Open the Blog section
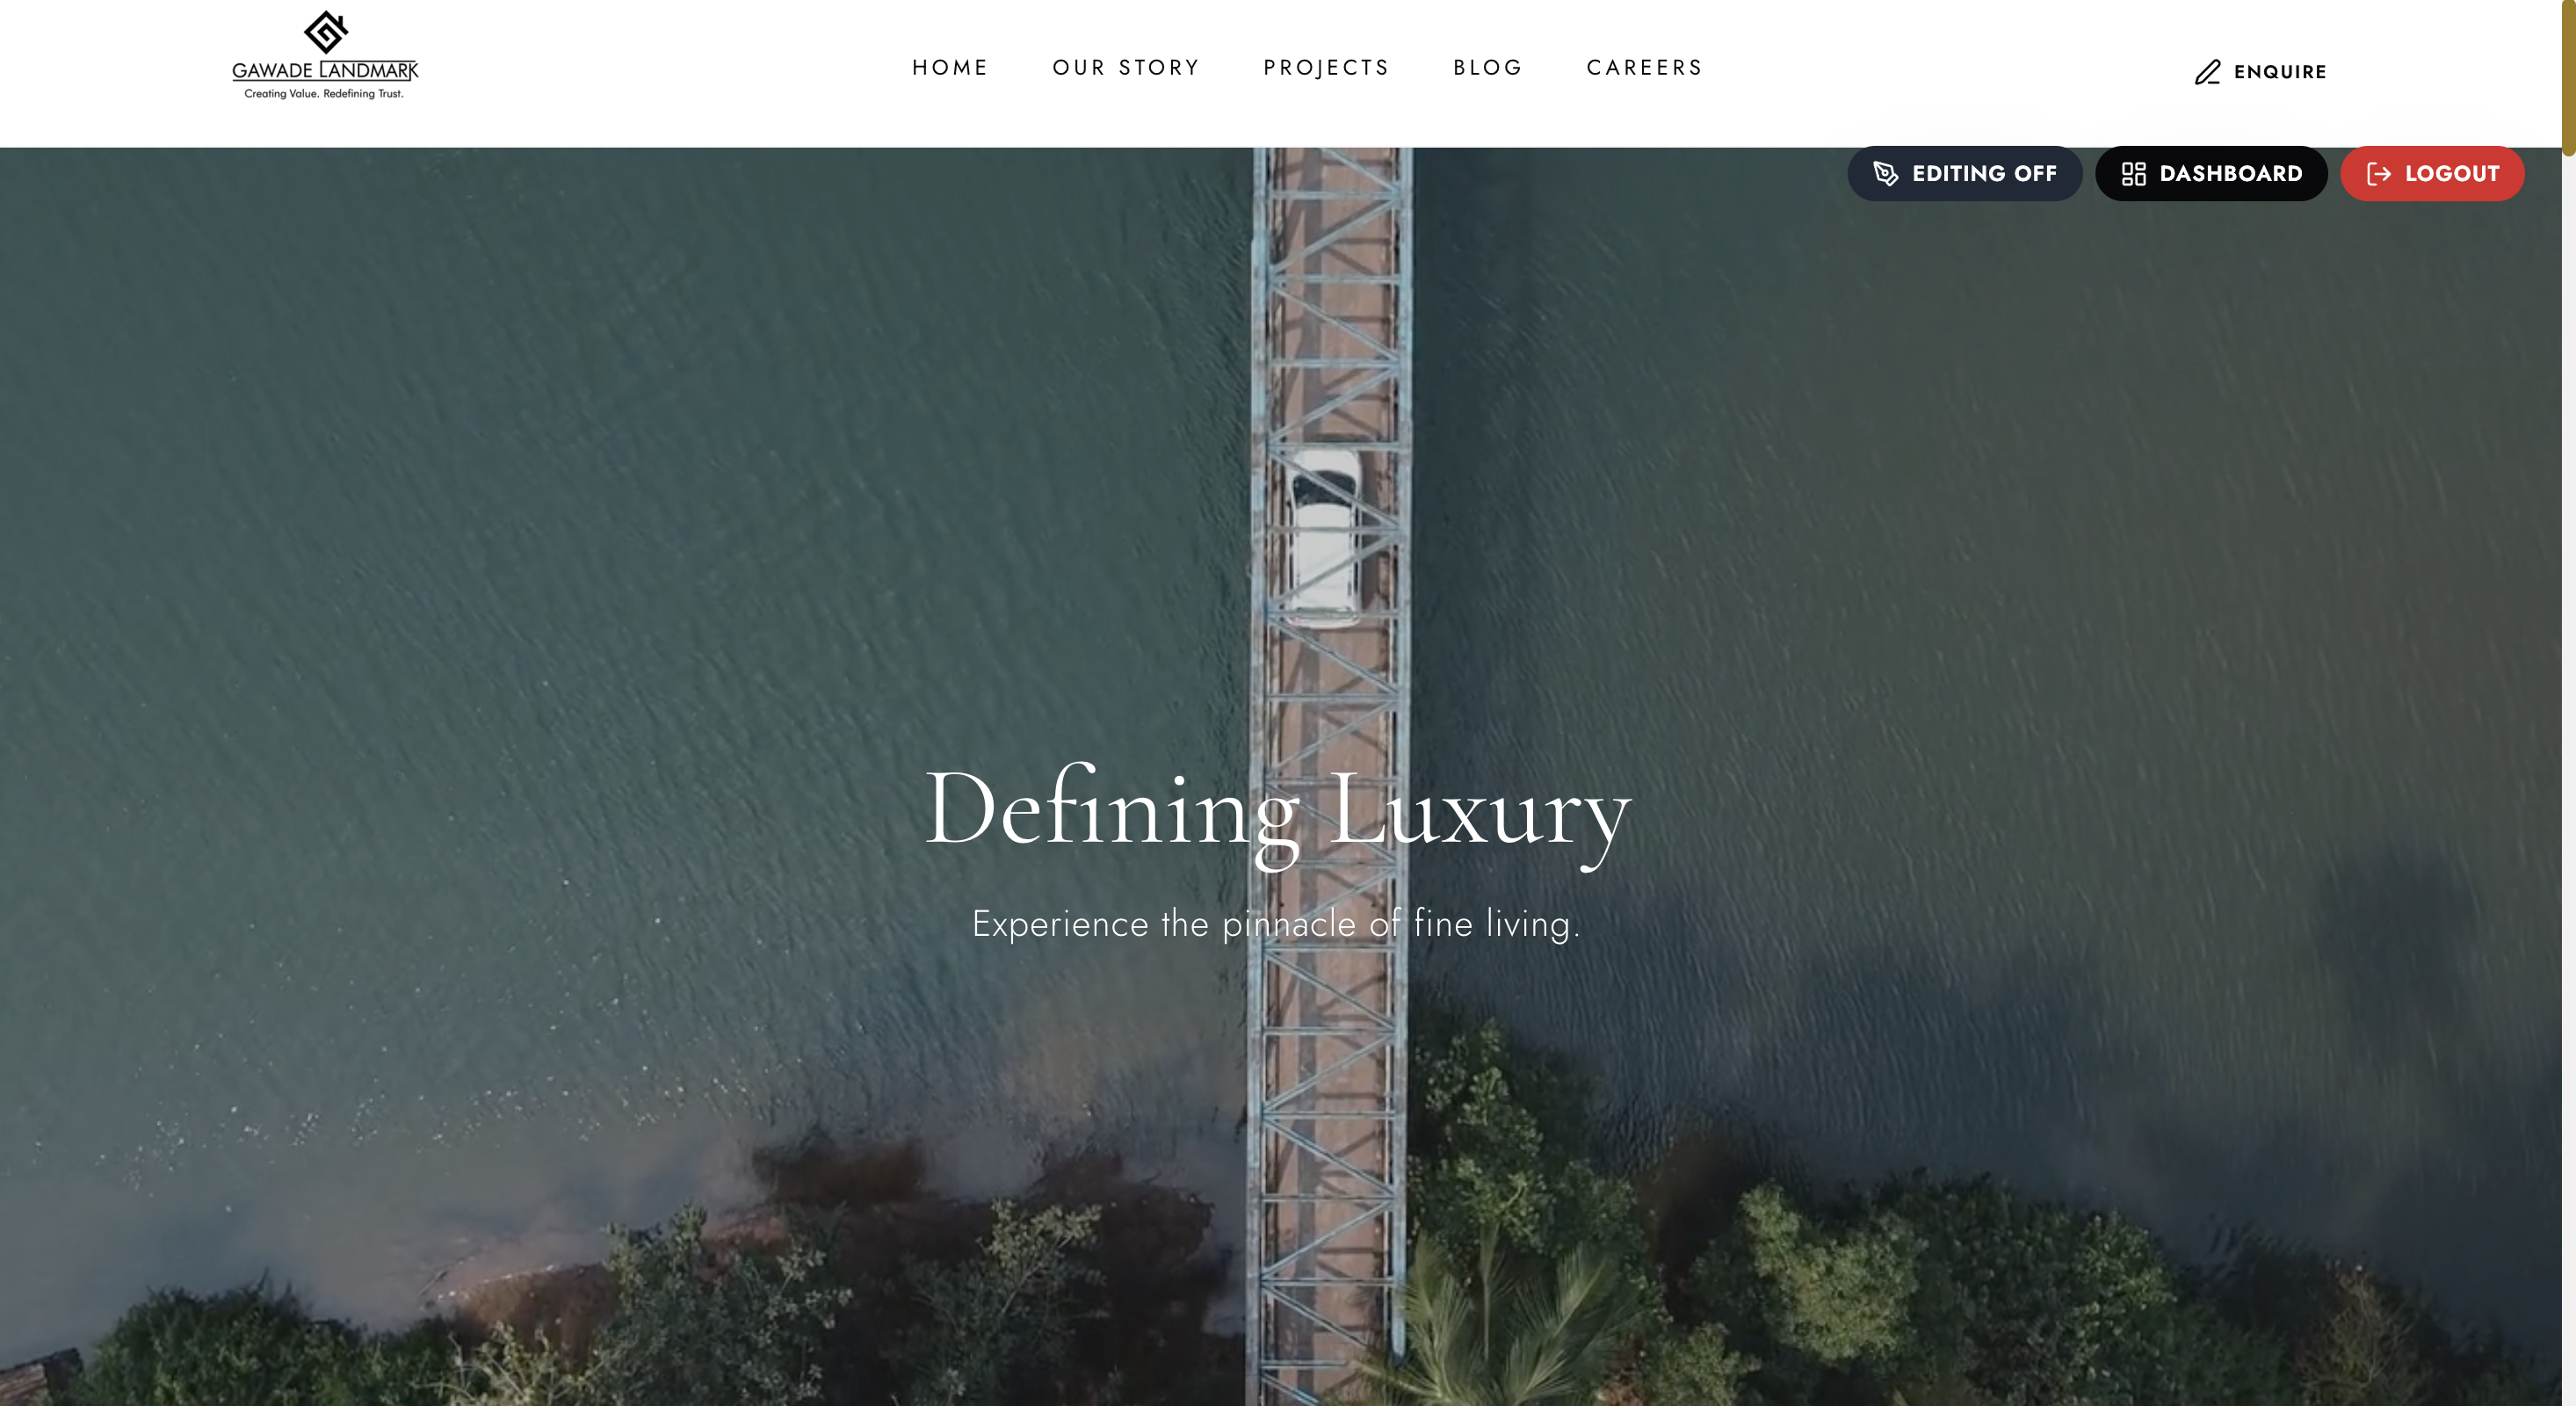This screenshot has width=2576, height=1406. (1487, 67)
